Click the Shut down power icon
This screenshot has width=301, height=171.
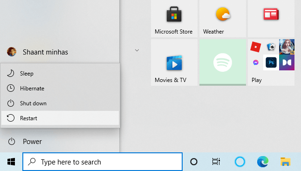(x=11, y=103)
